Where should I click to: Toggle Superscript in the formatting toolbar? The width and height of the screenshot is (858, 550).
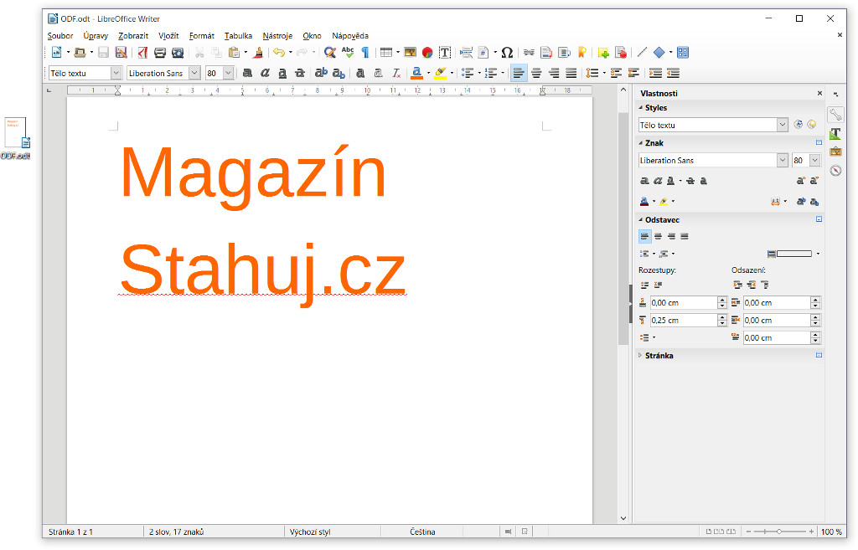tap(321, 74)
